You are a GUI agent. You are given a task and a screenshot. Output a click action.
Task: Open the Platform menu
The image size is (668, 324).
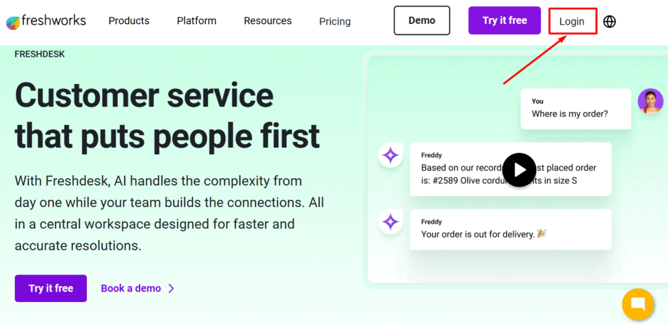point(197,21)
